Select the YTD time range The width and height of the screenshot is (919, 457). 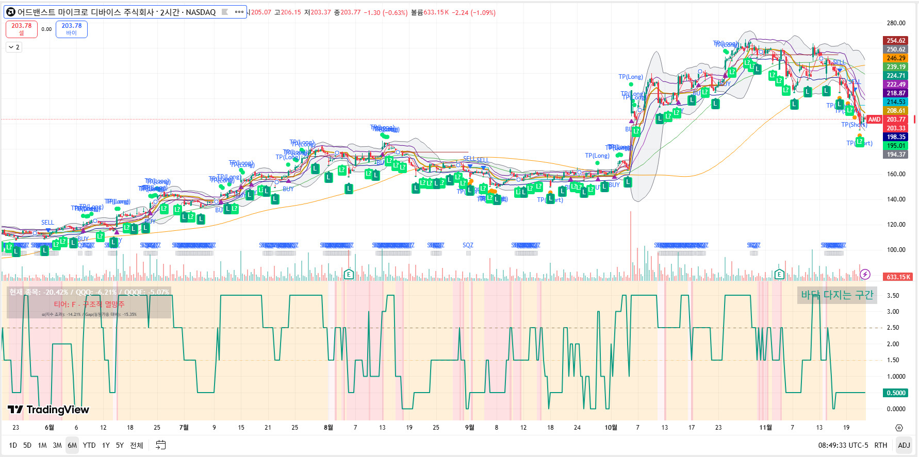click(x=89, y=445)
